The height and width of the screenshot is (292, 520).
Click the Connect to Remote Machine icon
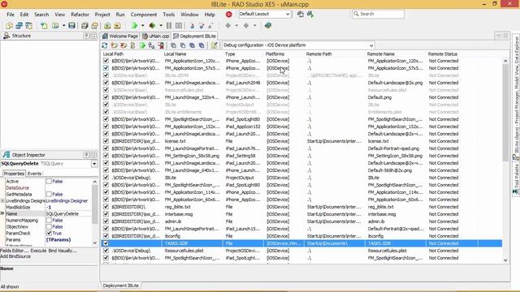[x=152, y=45]
